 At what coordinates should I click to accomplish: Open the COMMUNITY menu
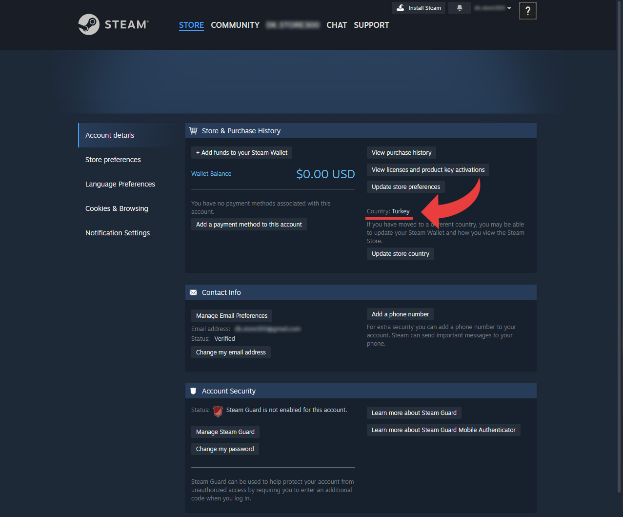click(x=235, y=25)
